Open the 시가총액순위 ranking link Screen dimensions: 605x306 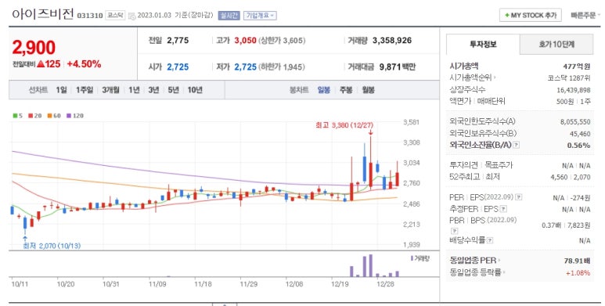[x=473, y=77]
